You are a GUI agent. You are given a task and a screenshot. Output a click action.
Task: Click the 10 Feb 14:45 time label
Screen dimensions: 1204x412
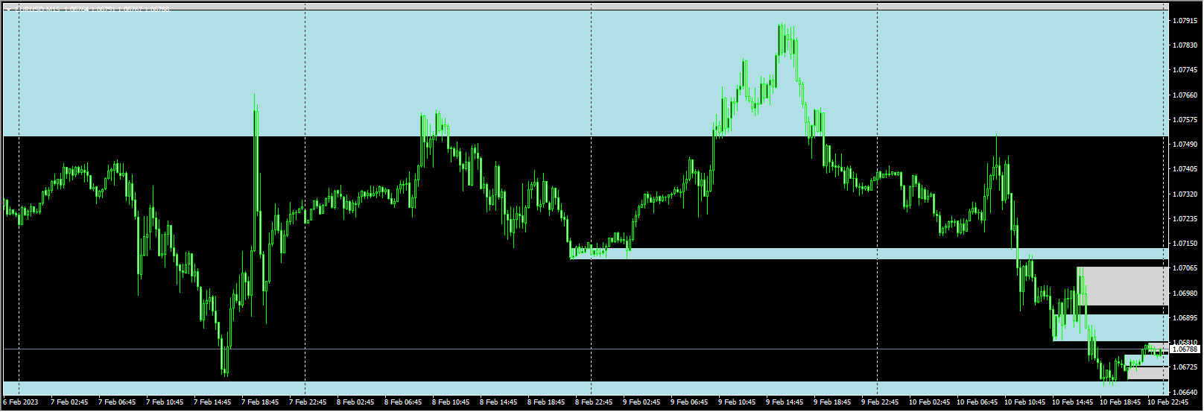[1072, 402]
